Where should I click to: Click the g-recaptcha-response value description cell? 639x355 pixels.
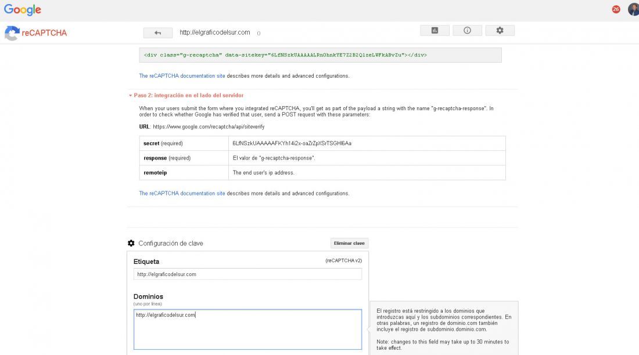[x=367, y=158]
